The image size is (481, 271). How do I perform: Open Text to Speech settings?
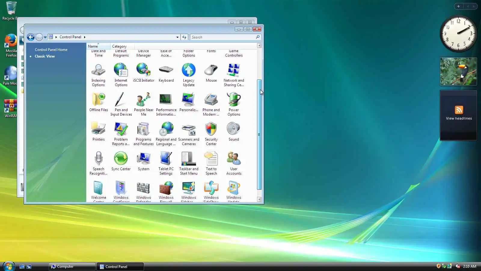[x=211, y=164]
